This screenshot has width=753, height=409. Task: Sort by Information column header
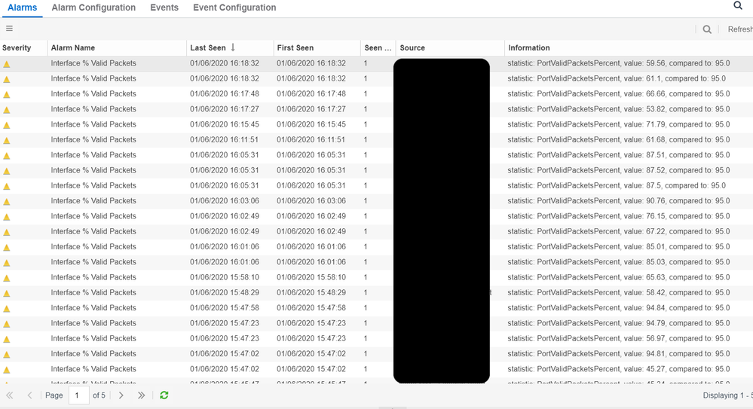[529, 47]
